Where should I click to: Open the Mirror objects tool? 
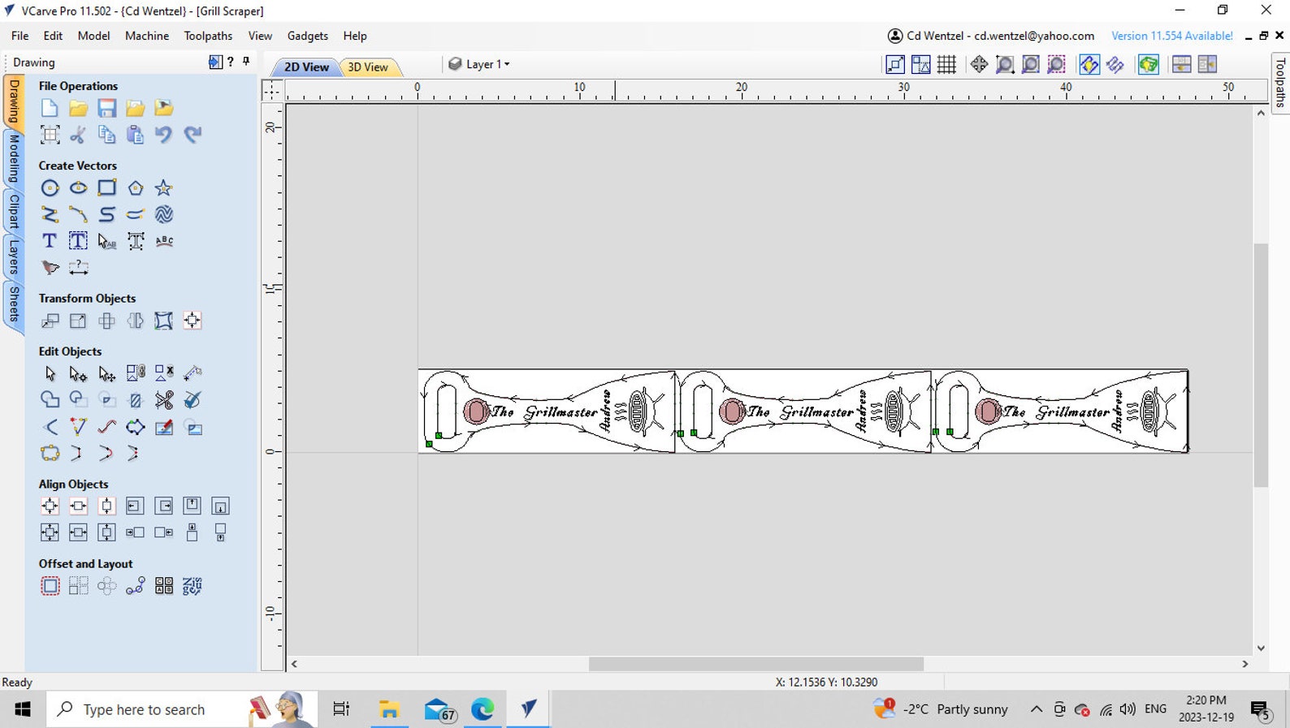coord(135,321)
